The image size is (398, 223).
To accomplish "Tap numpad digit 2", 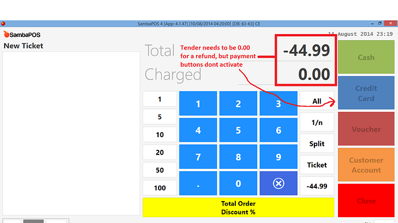I will pyautogui.click(x=238, y=104).
